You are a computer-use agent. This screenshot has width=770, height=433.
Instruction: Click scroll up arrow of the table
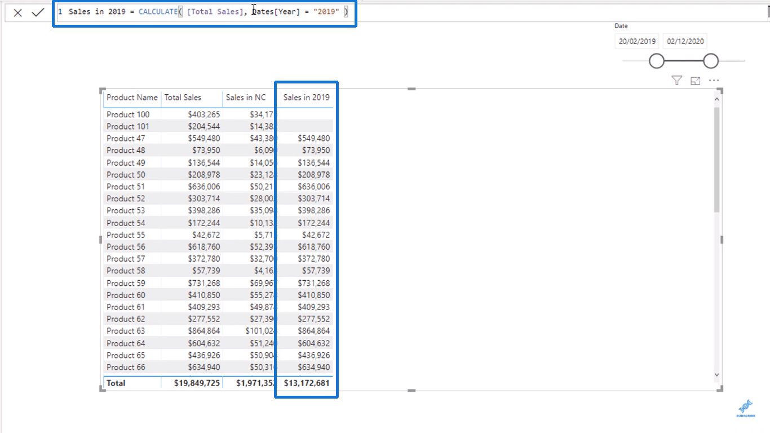click(716, 99)
